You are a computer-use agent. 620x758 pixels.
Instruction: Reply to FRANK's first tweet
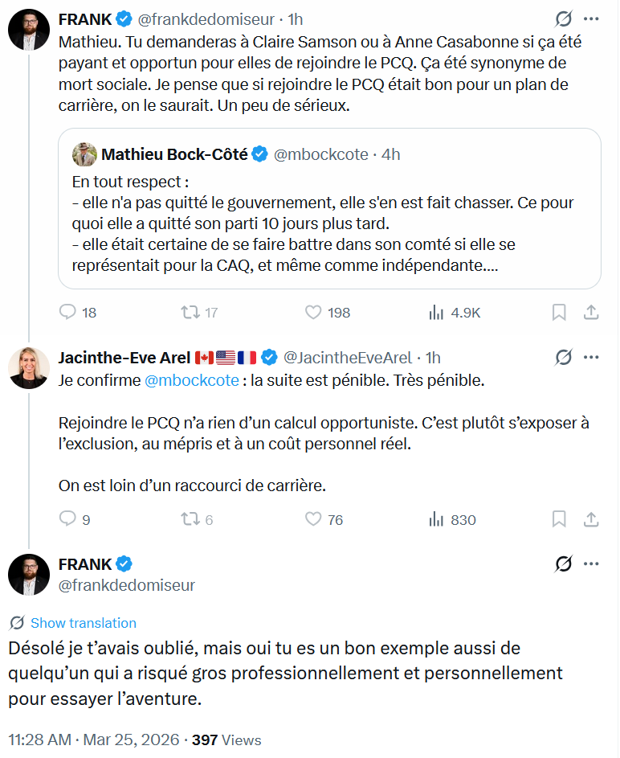(x=68, y=312)
